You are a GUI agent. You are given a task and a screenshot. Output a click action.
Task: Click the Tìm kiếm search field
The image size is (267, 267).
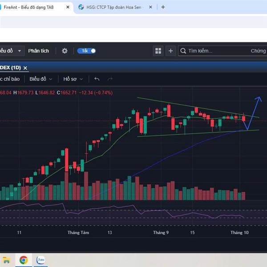[222, 51]
